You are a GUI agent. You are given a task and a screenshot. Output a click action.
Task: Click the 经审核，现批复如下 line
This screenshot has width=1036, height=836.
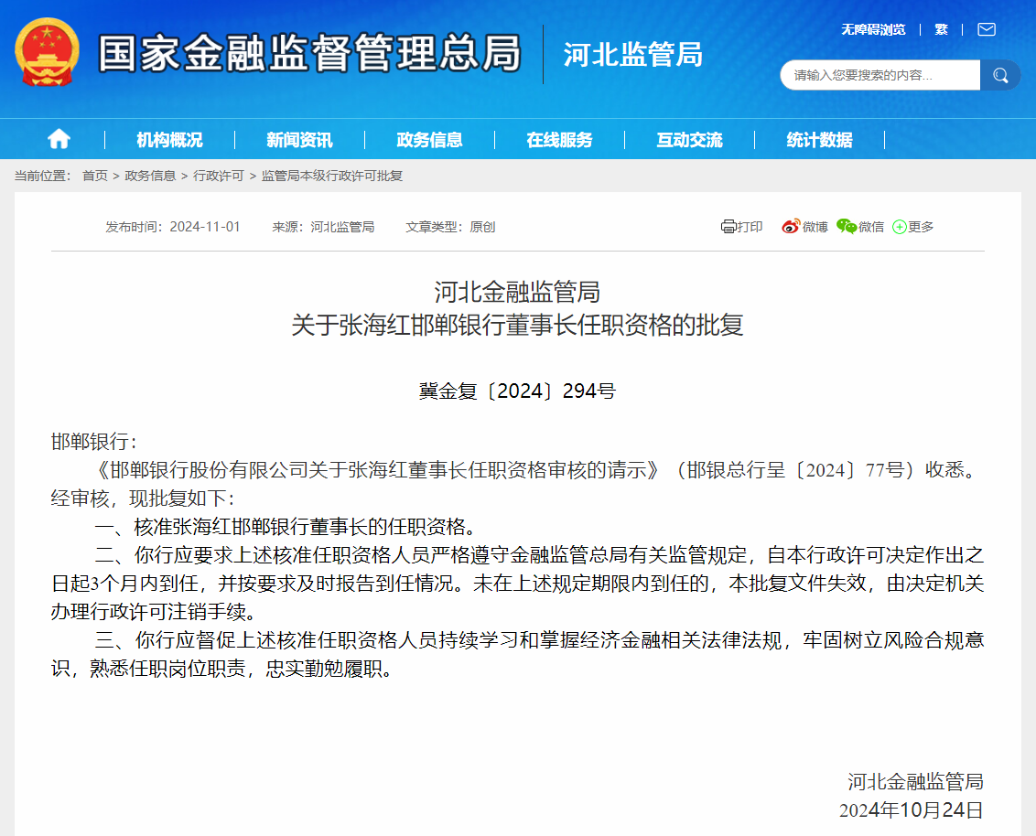tap(142, 498)
